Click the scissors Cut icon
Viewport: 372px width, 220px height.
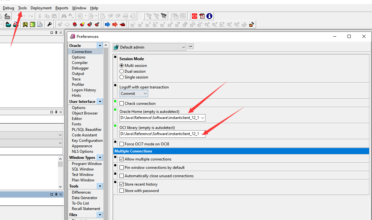tap(40, 16)
